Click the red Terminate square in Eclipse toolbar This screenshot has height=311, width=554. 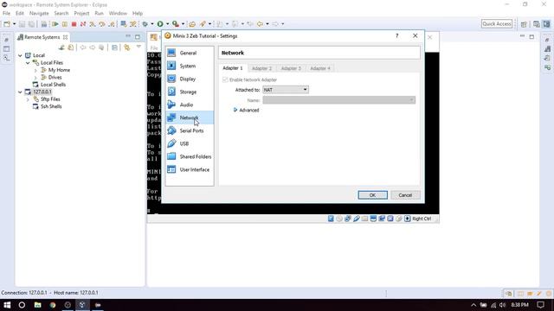click(x=74, y=24)
